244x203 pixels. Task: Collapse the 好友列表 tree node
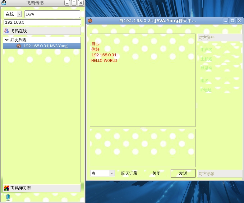click(x=7, y=40)
